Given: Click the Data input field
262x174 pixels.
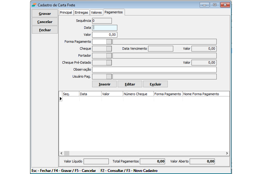Looking at the screenshot, I should click(x=105, y=28).
